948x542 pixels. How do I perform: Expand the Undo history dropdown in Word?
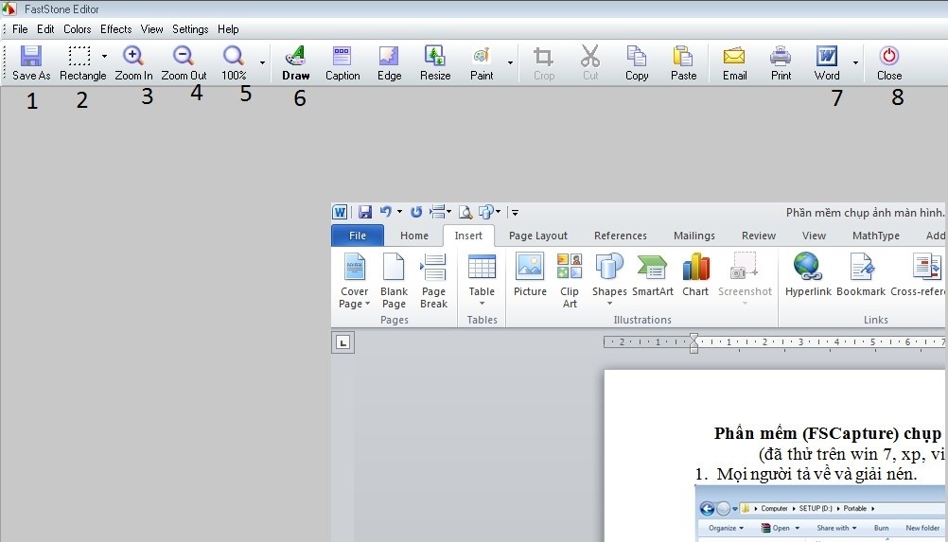click(x=399, y=212)
